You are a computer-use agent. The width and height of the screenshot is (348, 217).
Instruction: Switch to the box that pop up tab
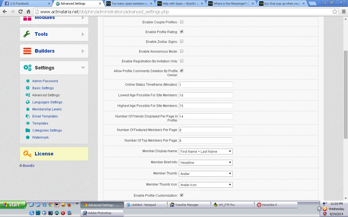(x=282, y=4)
